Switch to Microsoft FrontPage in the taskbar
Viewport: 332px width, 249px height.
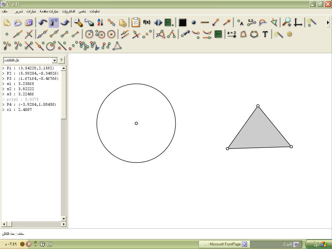(x=224, y=244)
